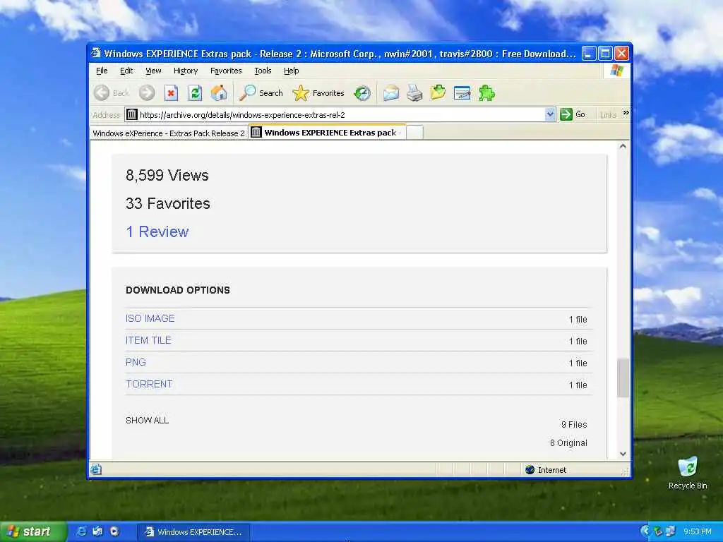The width and height of the screenshot is (723, 542).
Task: Click the Windows flag logo in menu bar
Action: 616,71
